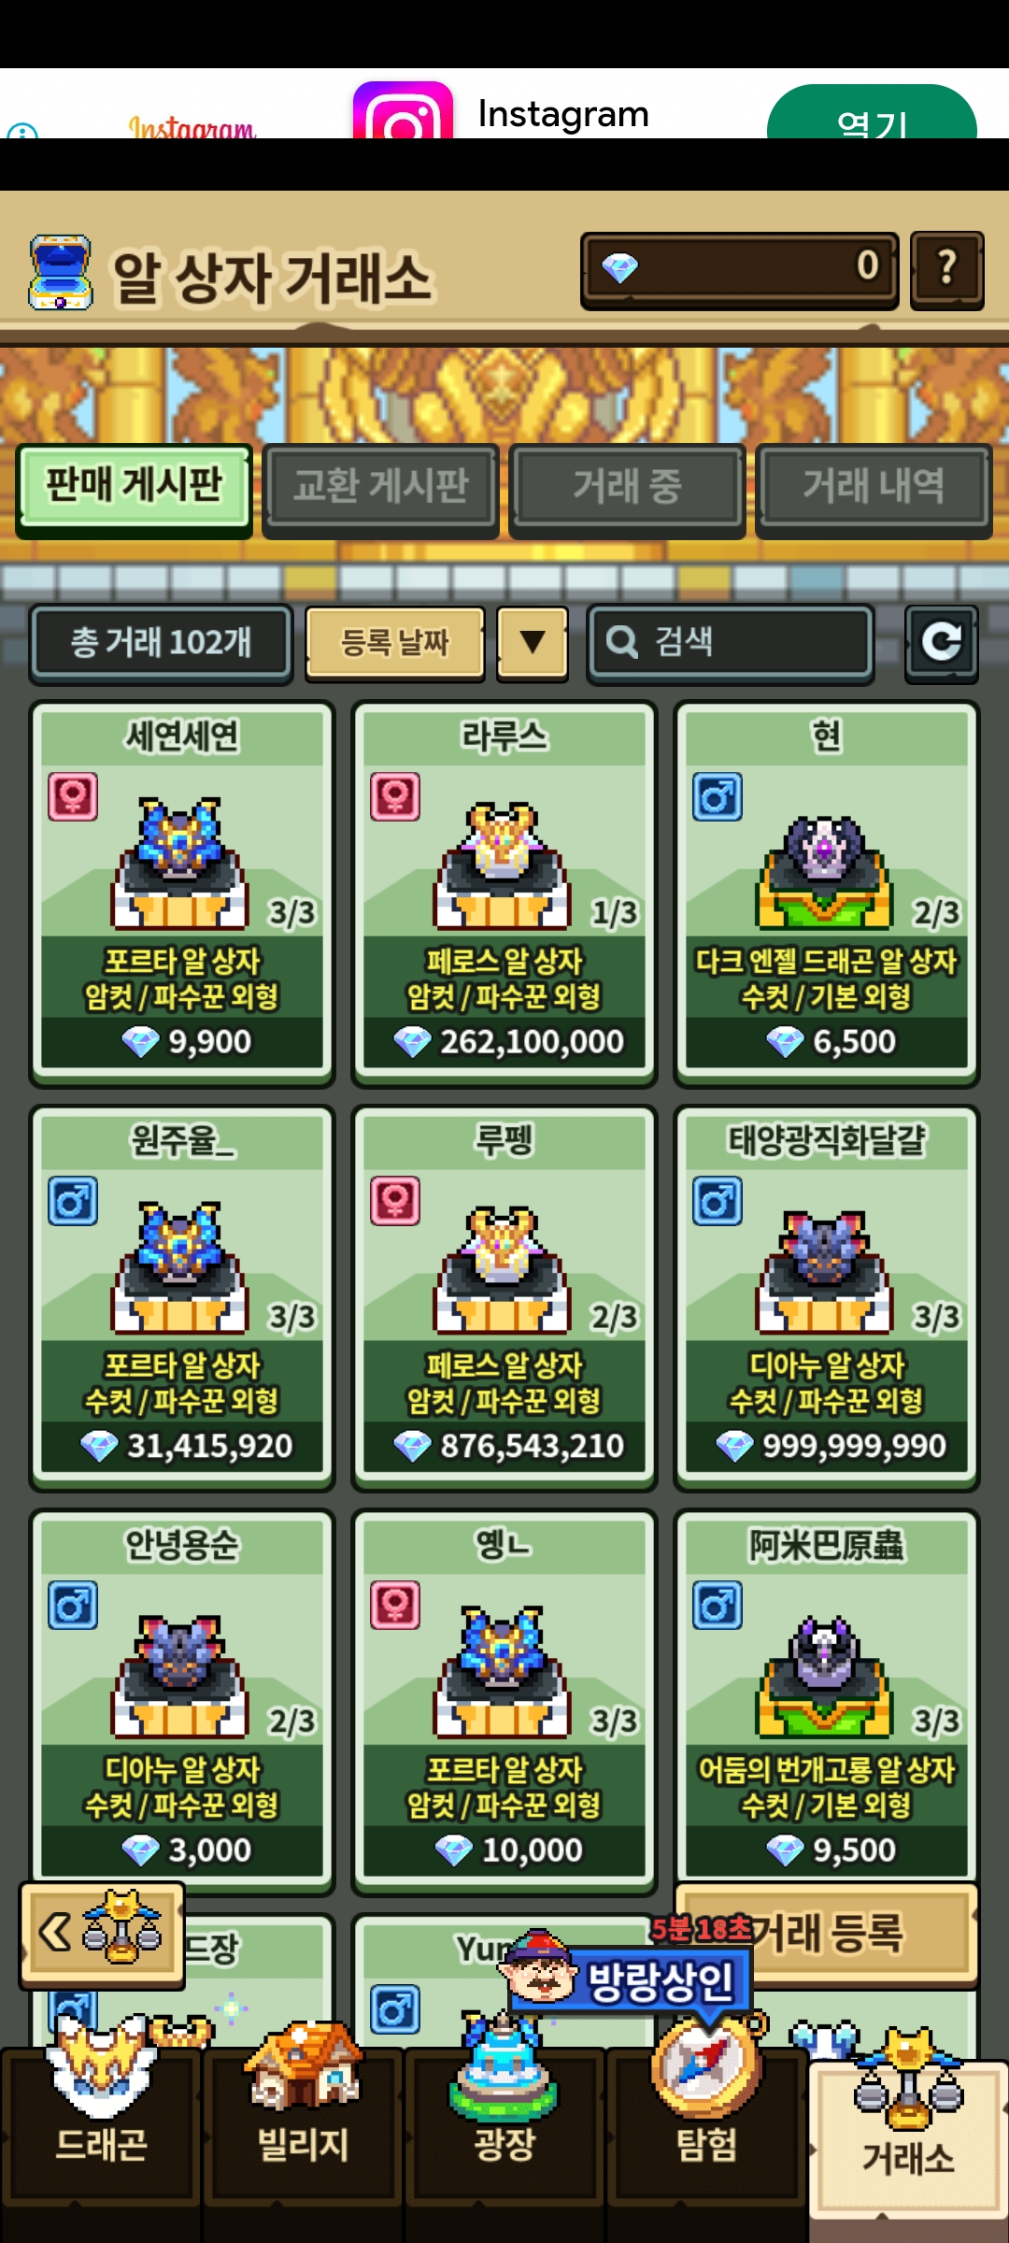Select 태양광직화달걀's 디아누 알 상자 listing

coord(827,1297)
